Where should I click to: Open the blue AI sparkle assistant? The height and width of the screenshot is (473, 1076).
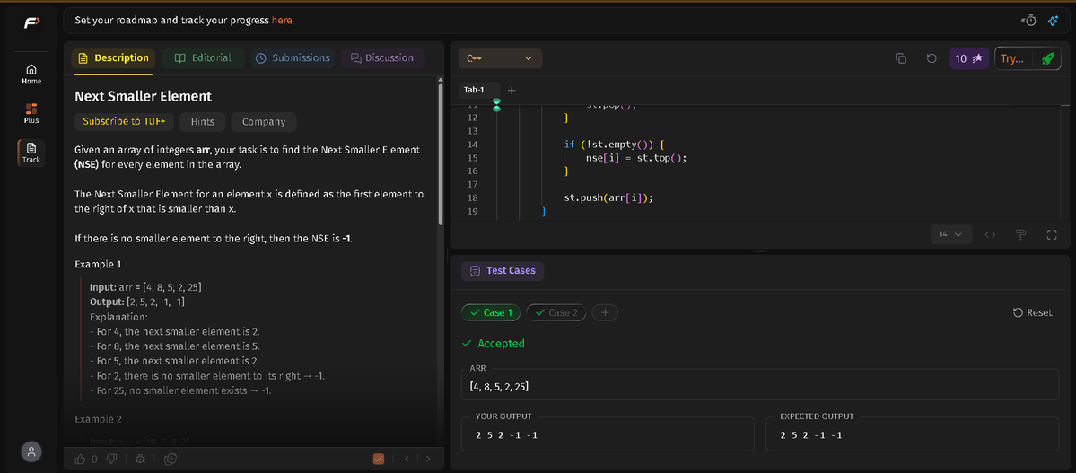1053,21
